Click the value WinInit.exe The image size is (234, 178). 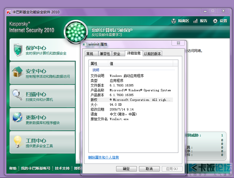point(119,119)
